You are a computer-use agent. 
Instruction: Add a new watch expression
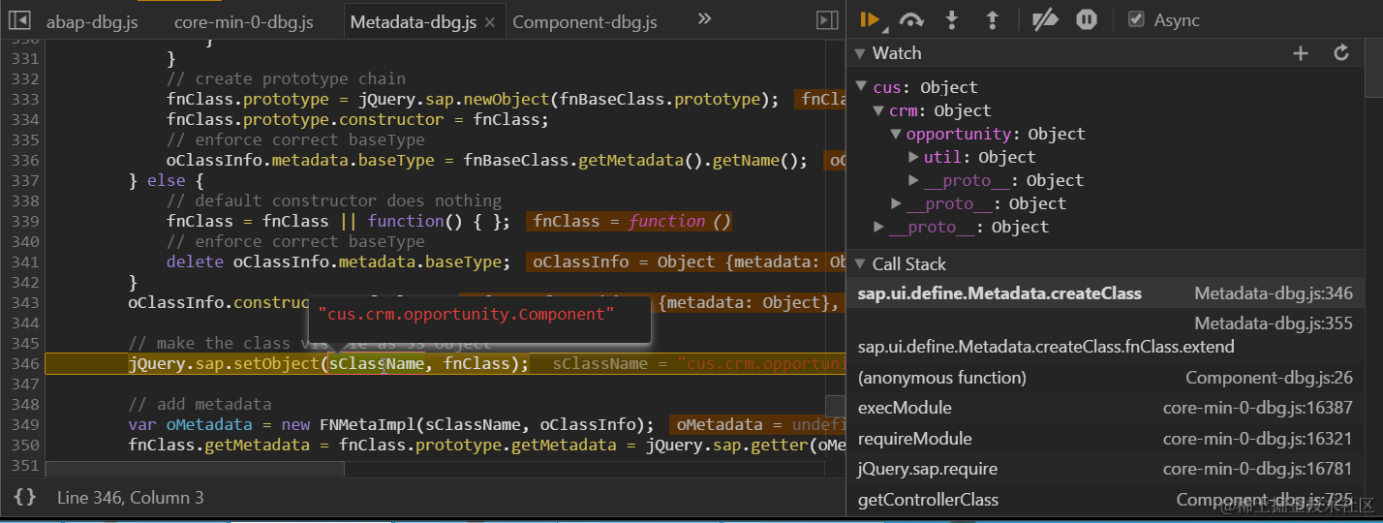(x=1301, y=53)
